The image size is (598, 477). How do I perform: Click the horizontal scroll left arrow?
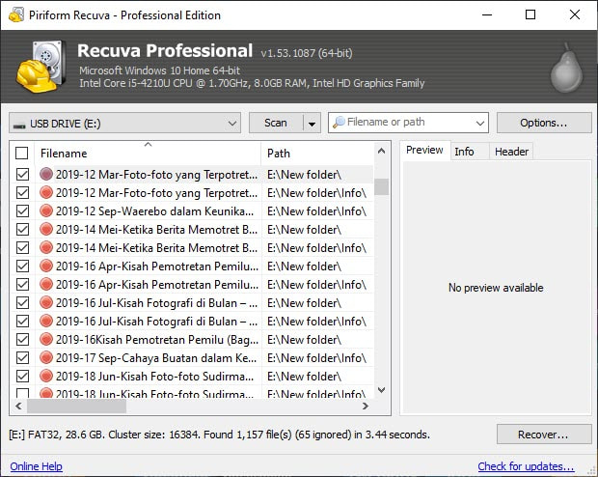(18, 406)
